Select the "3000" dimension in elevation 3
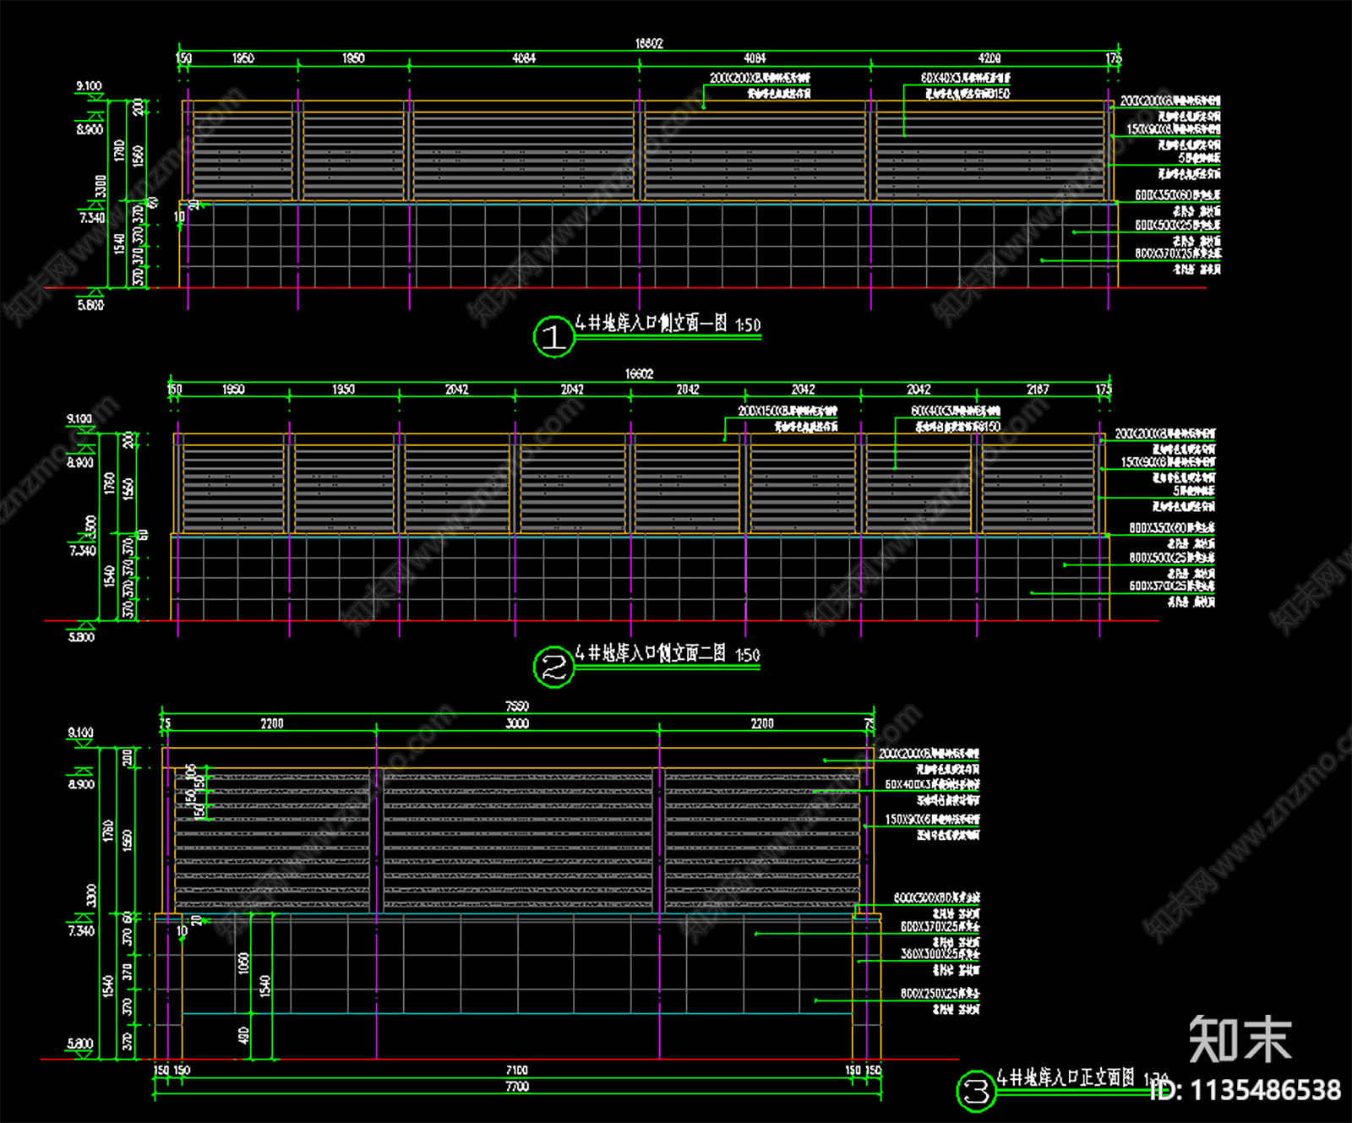 (x=517, y=723)
